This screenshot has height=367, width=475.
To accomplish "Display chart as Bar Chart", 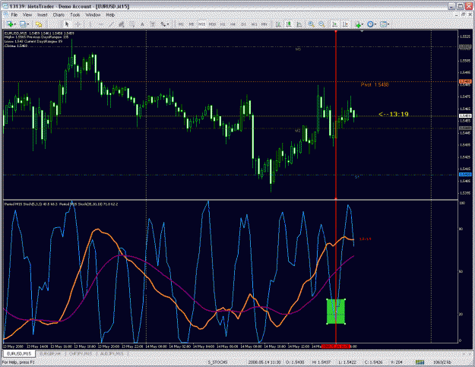I will tap(278, 24).
